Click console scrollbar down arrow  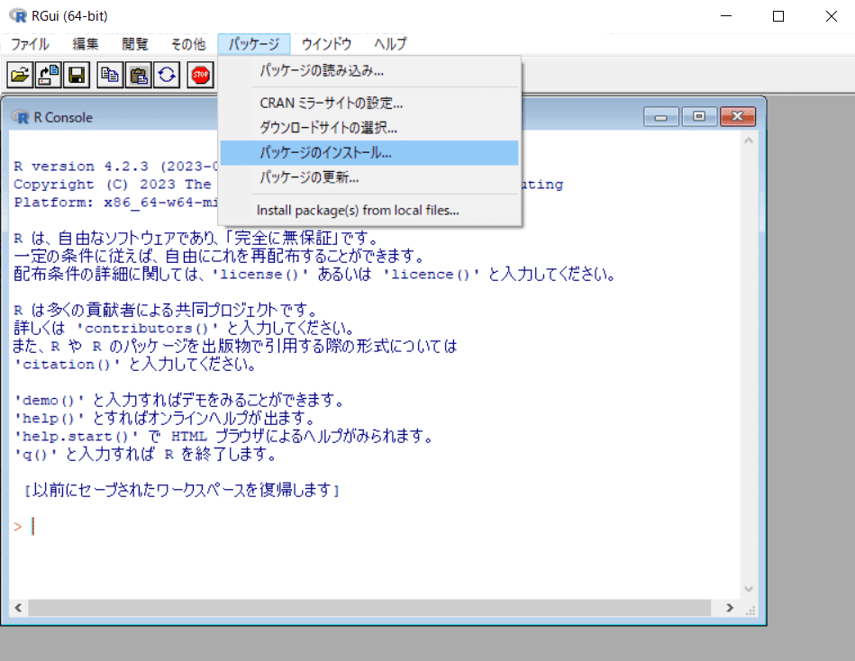click(749, 589)
